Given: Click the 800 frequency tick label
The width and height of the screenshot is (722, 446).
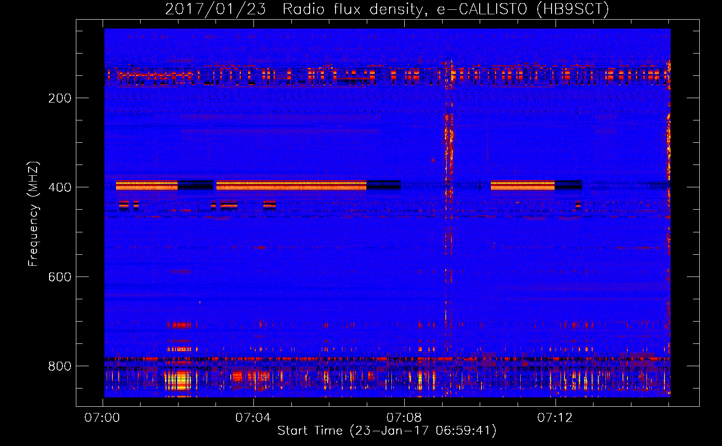Looking at the screenshot, I should coord(60,366).
